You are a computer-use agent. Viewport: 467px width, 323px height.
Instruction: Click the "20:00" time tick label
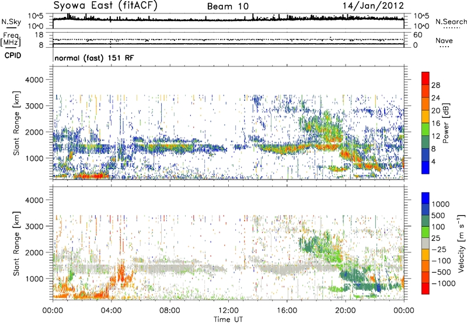[x=345, y=311]
